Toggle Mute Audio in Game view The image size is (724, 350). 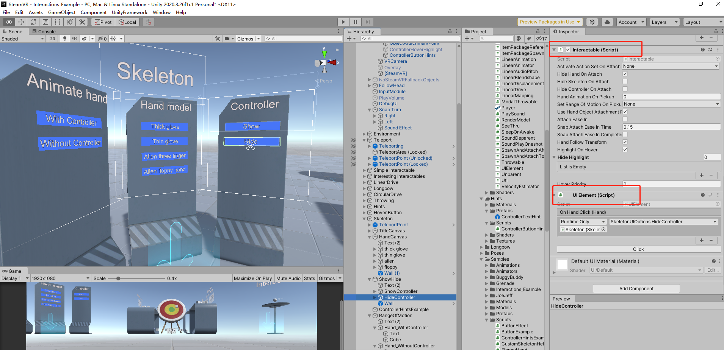click(x=288, y=278)
